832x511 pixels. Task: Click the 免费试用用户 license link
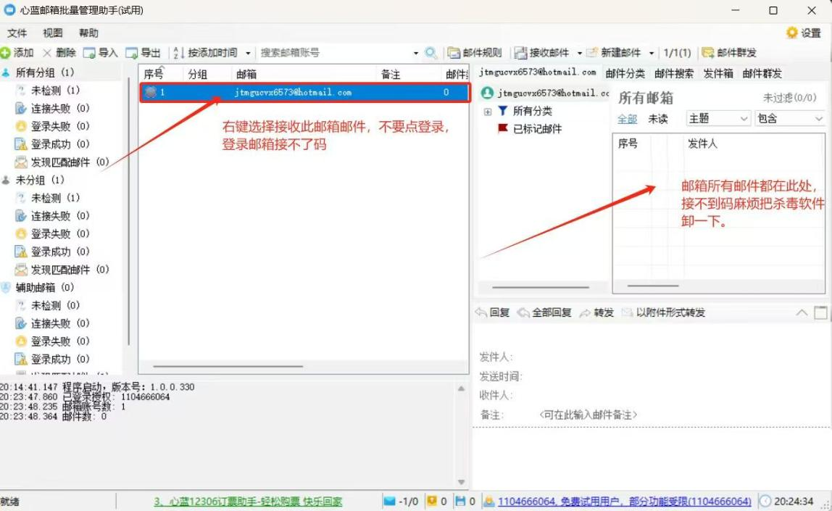(x=625, y=502)
